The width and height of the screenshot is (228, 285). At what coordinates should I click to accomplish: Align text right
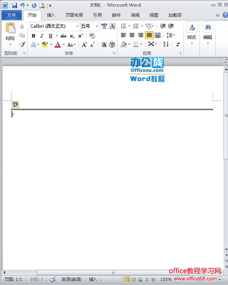[140, 35]
